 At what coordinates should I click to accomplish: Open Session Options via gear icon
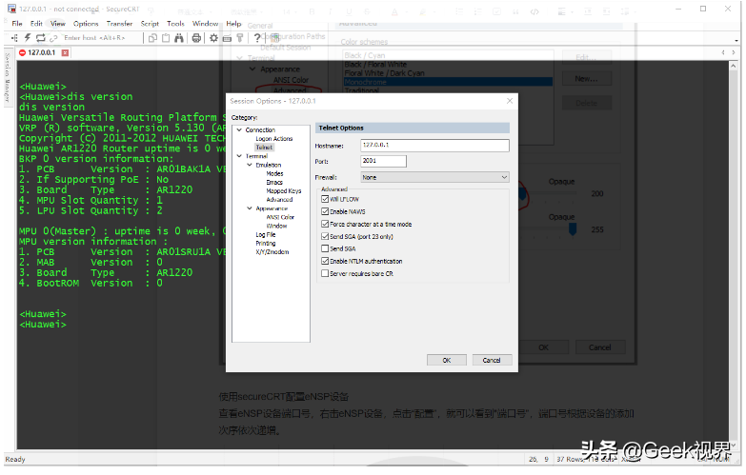(x=214, y=38)
